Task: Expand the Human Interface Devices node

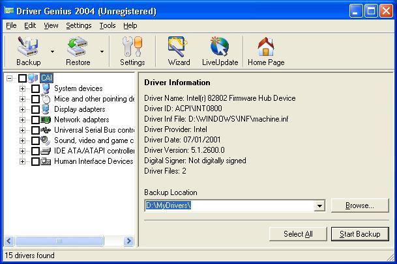Action: pyautogui.click(x=22, y=162)
